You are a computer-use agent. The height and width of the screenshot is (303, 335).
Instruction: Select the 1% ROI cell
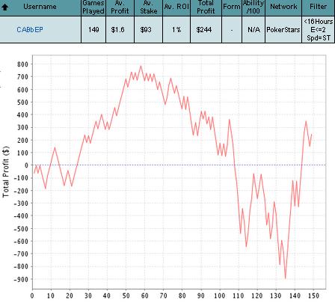[176, 30]
